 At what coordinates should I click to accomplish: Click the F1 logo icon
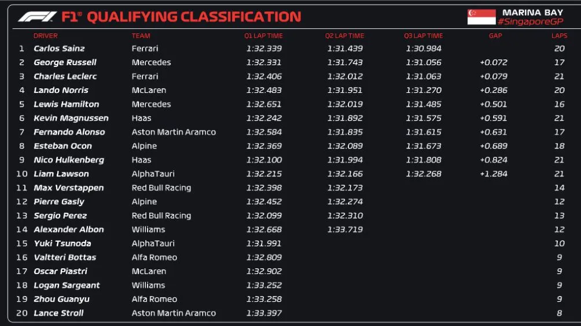click(37, 17)
